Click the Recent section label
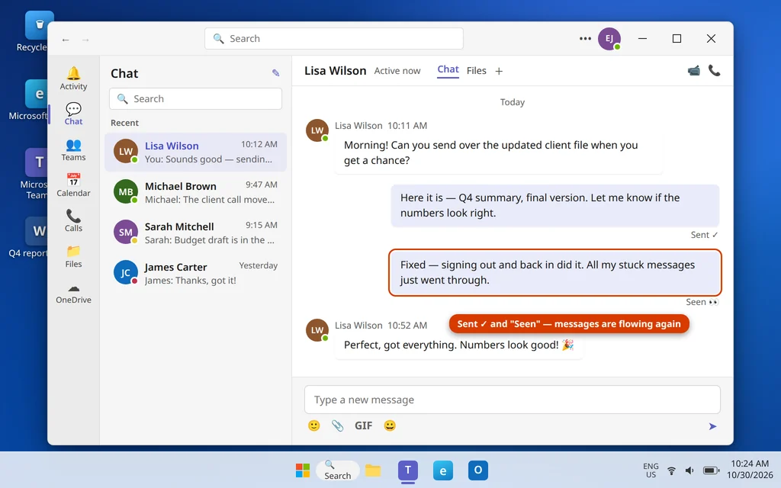 (x=124, y=123)
